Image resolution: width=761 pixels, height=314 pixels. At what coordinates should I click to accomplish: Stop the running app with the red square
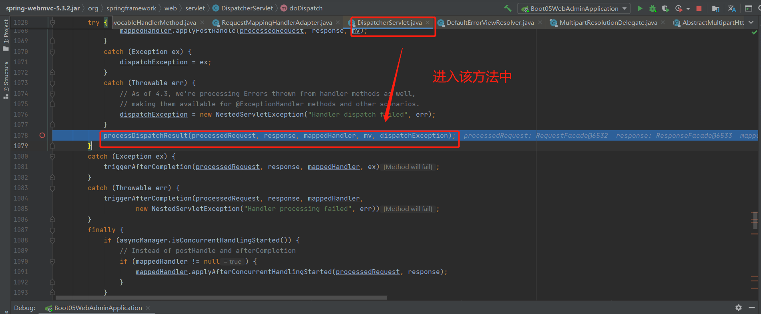pos(699,8)
